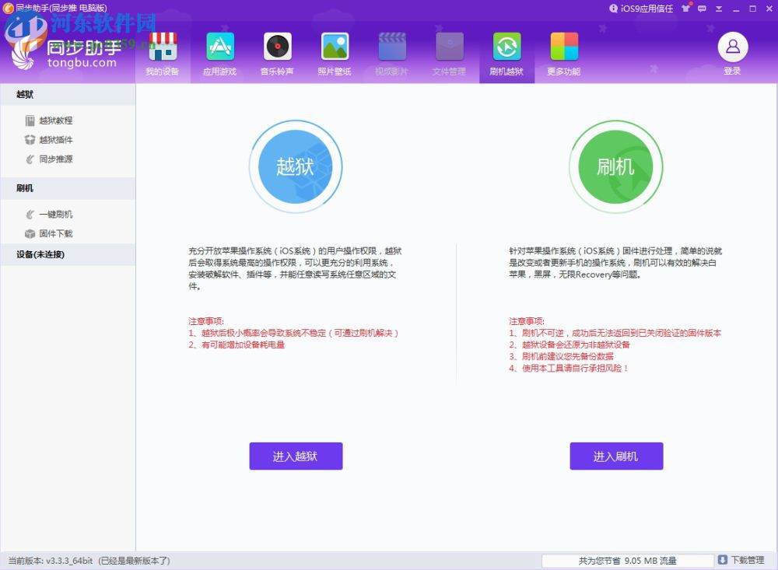Viewport: 778px width, 570px height.
Task: Open the feedback chat bubble icon
Action: pos(702,9)
